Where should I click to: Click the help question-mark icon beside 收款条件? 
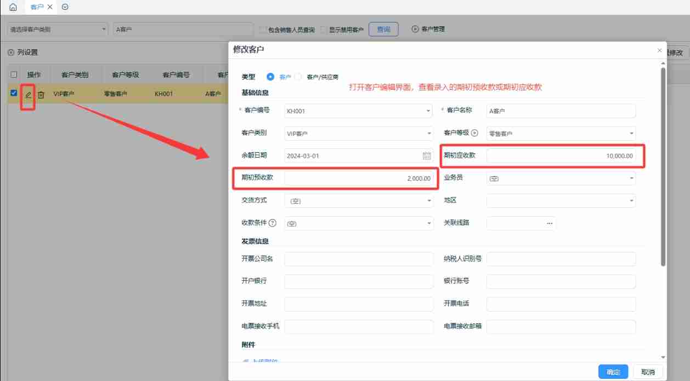point(274,223)
